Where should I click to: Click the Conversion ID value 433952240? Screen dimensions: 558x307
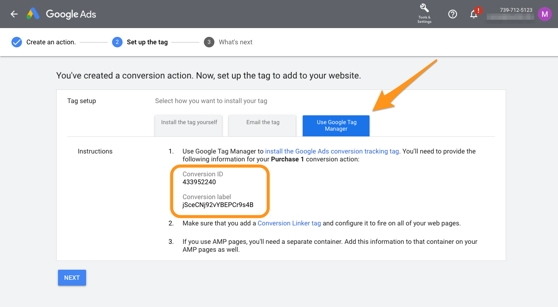pyautogui.click(x=199, y=182)
